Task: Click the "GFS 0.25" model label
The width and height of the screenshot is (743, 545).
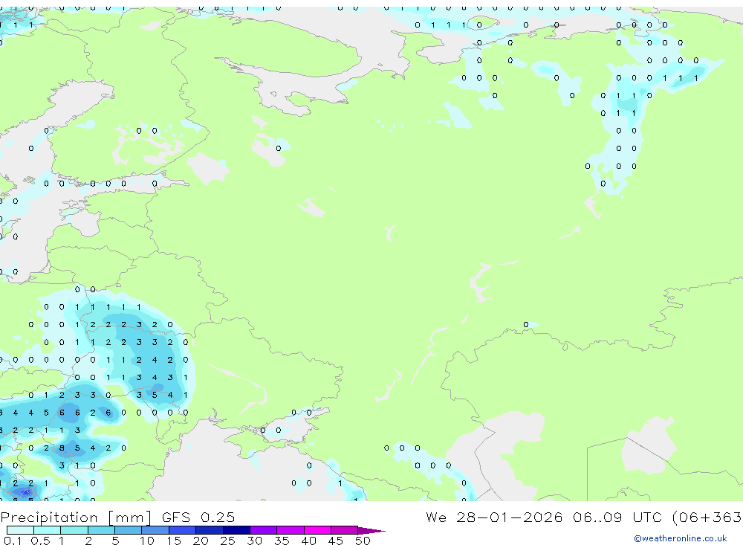Action: [198, 517]
